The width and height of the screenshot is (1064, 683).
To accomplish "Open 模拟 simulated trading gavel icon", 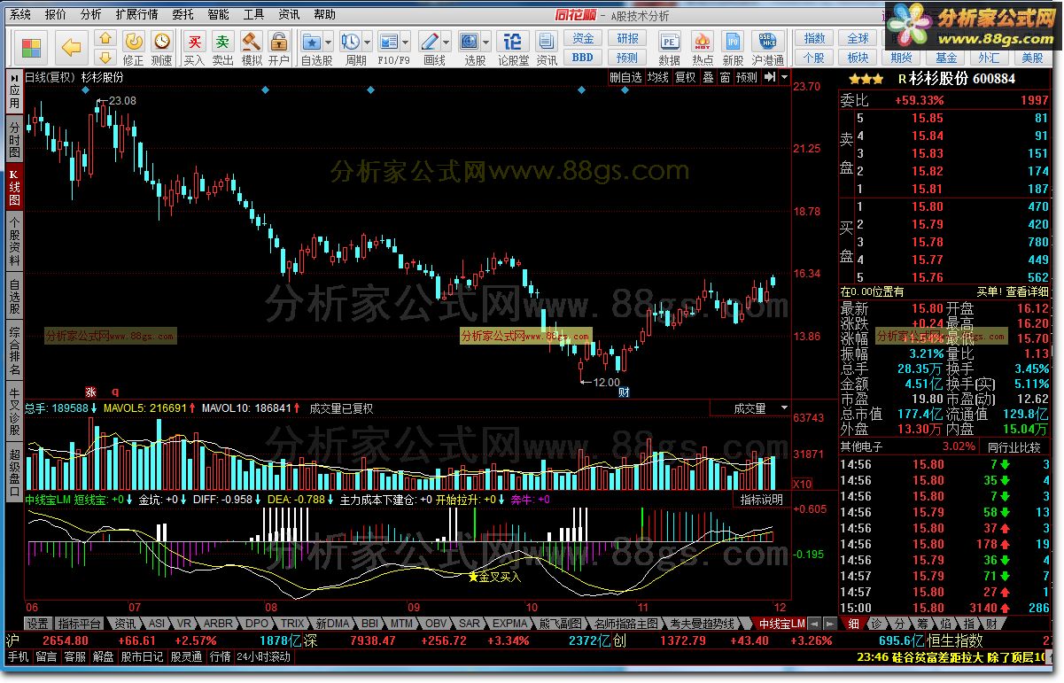I will coord(252,48).
